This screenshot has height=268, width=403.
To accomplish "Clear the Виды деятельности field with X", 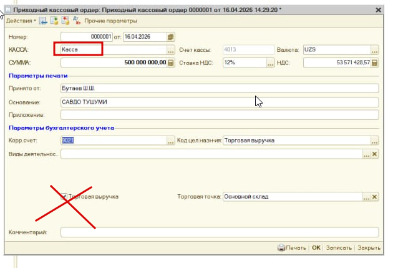I will tap(374, 154).
